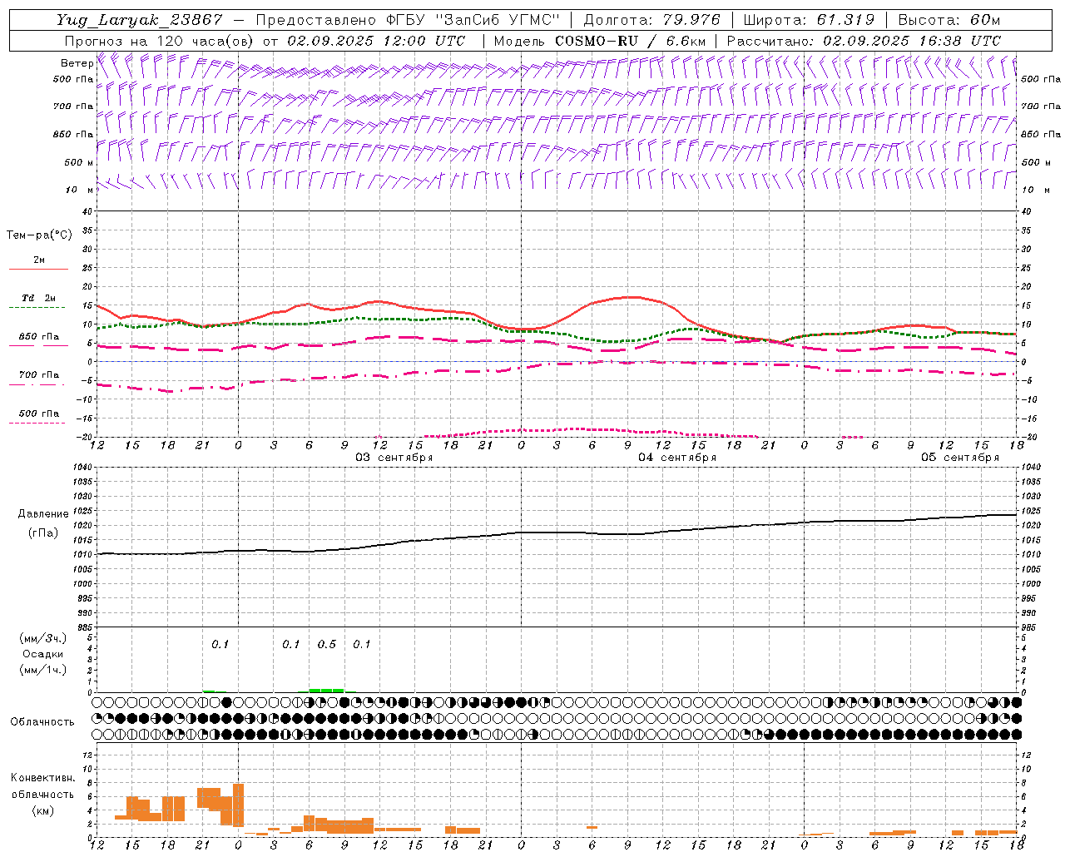The width and height of the screenshot is (1065, 852).
Task: Click the 04 сентября date label
Action: [677, 458]
